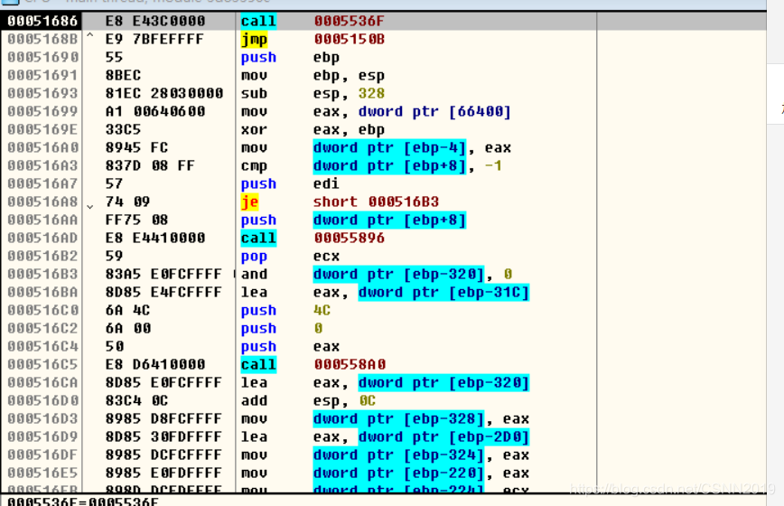The height and width of the screenshot is (506, 784).
Task: Click the call 0005536F instruction
Action: (313, 21)
